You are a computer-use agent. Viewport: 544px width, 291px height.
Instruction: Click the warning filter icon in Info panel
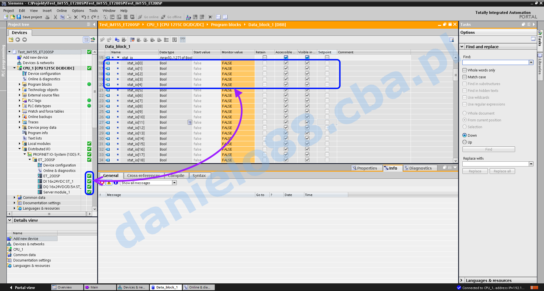[x=109, y=183]
